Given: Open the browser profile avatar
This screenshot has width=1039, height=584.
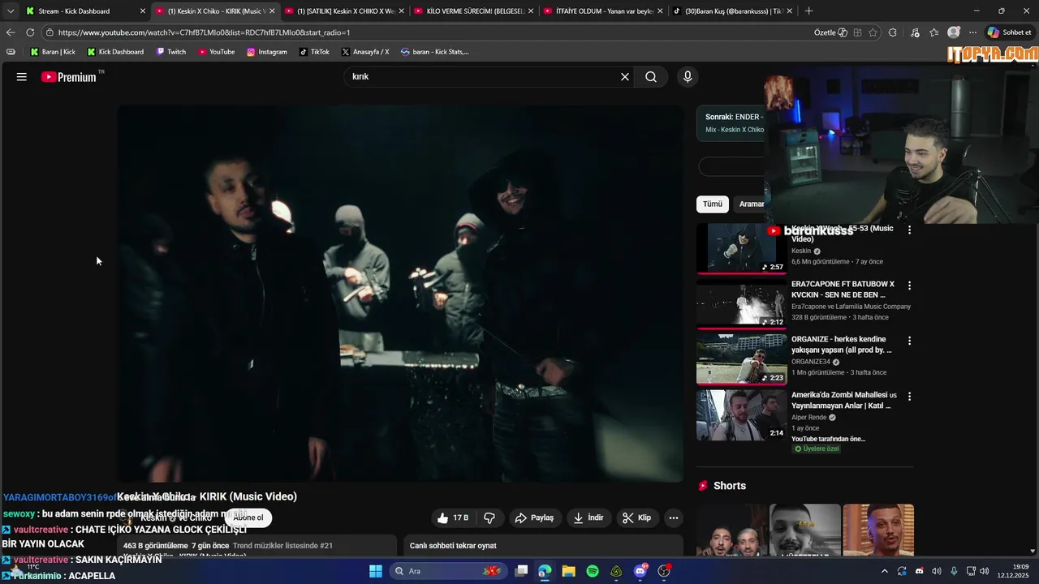Looking at the screenshot, I should [954, 32].
